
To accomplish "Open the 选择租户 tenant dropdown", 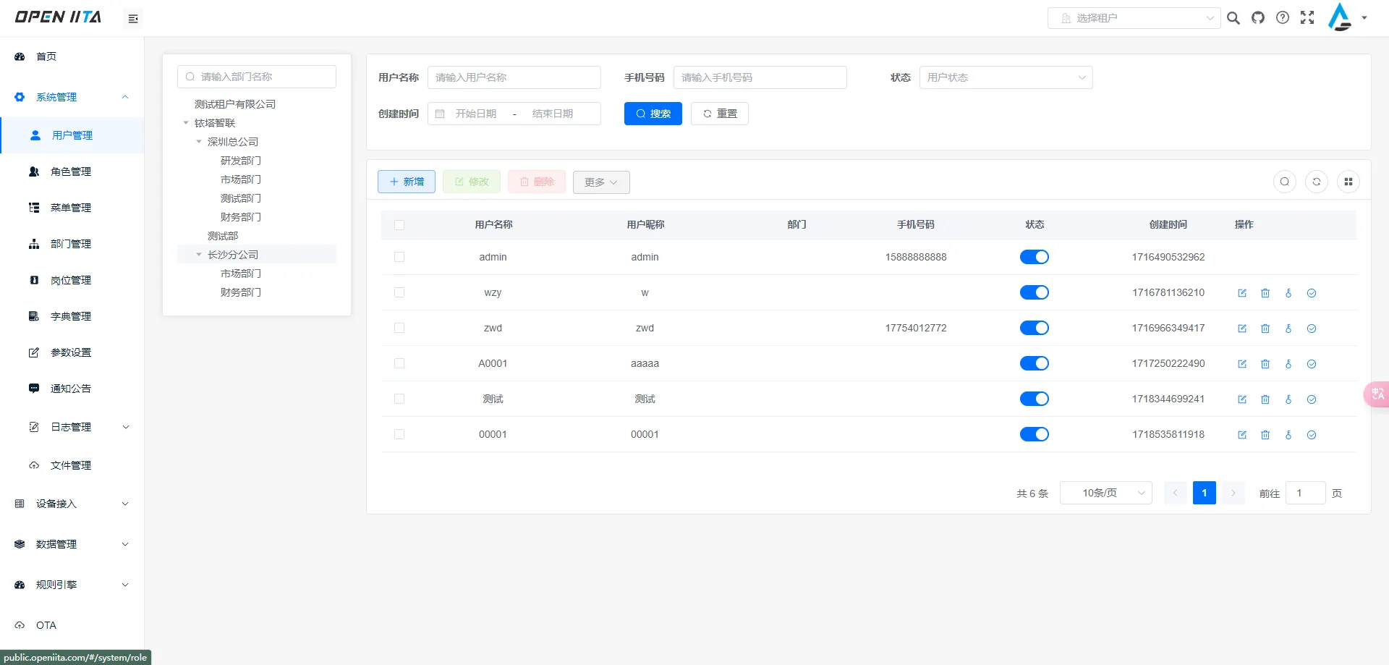I will pos(1134,18).
